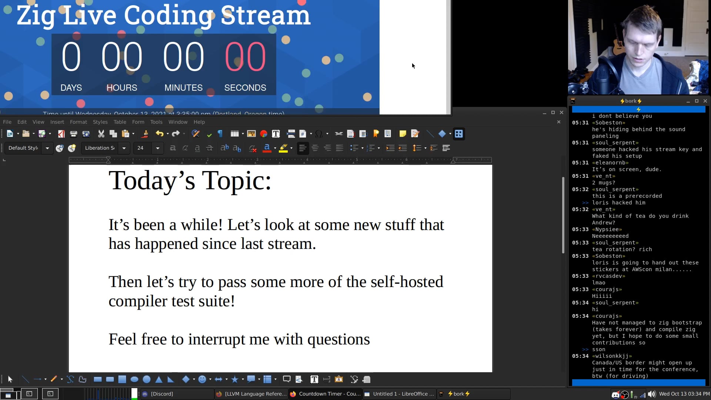Image resolution: width=711 pixels, height=400 pixels.
Task: Toggle the Draw Functions toolbar button
Action: 459,134
